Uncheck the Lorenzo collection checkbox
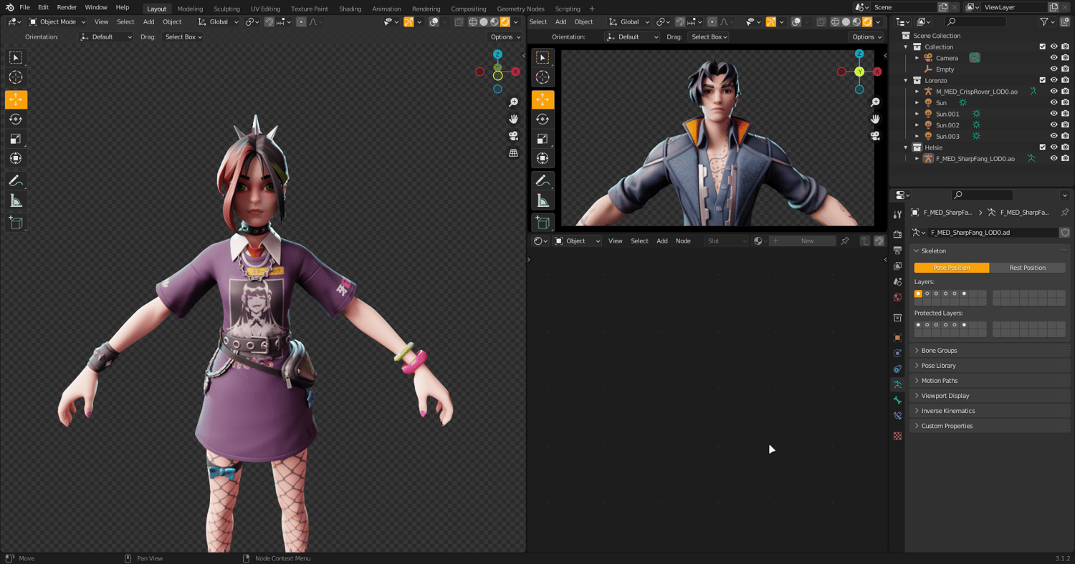The width and height of the screenshot is (1075, 564). pos(1042,80)
